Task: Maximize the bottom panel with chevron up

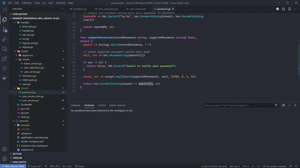Action: 290,105
